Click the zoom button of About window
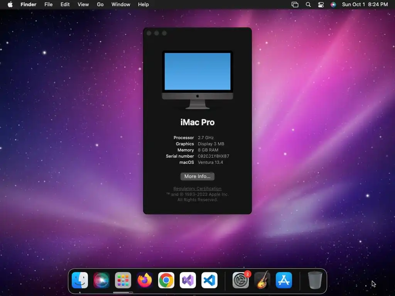 coord(164,33)
